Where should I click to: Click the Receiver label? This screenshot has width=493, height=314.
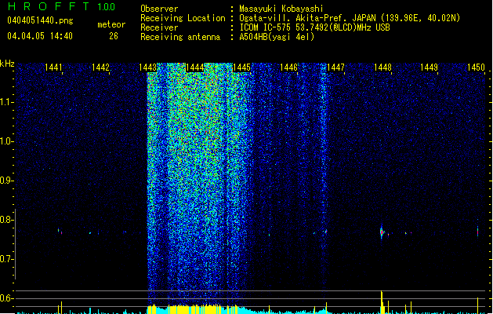point(159,27)
